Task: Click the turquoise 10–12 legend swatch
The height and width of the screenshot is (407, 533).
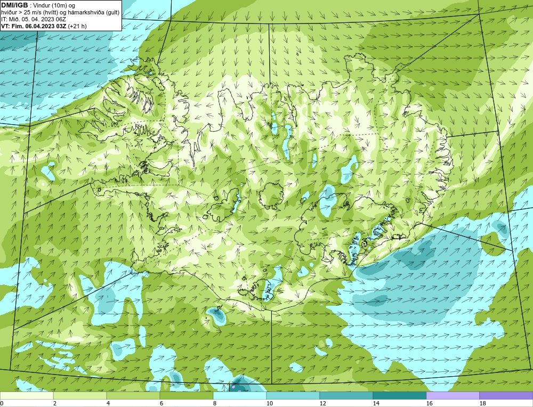Action: (293, 395)
